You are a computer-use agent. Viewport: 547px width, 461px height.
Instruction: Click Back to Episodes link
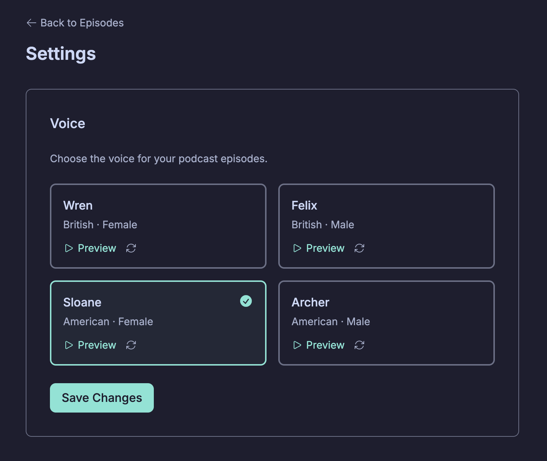tap(82, 23)
